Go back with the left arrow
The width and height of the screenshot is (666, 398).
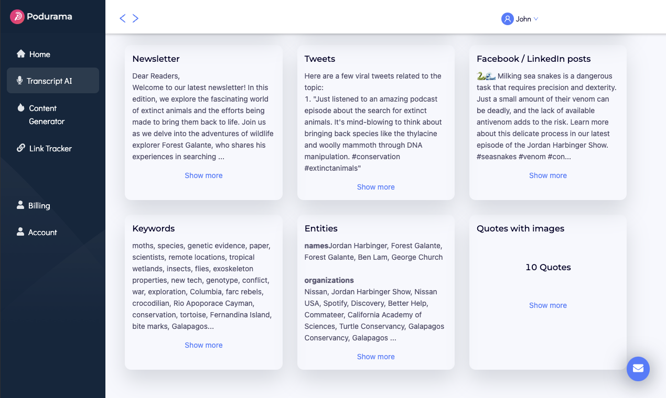coord(123,18)
